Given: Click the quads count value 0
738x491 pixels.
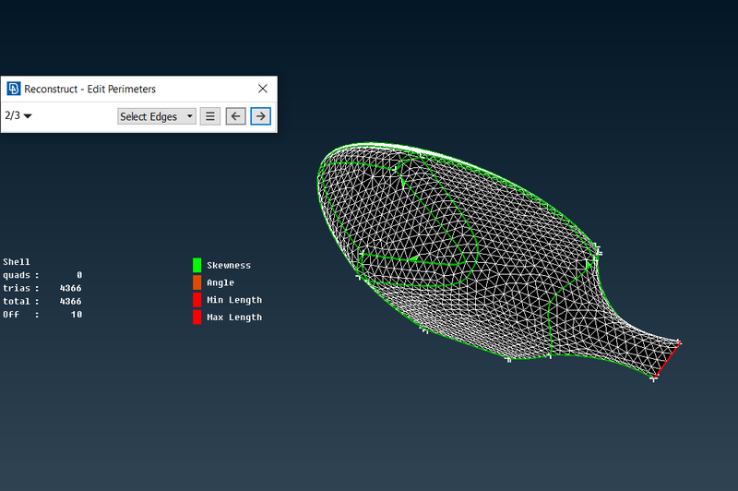Looking at the screenshot, I should coord(79,275).
